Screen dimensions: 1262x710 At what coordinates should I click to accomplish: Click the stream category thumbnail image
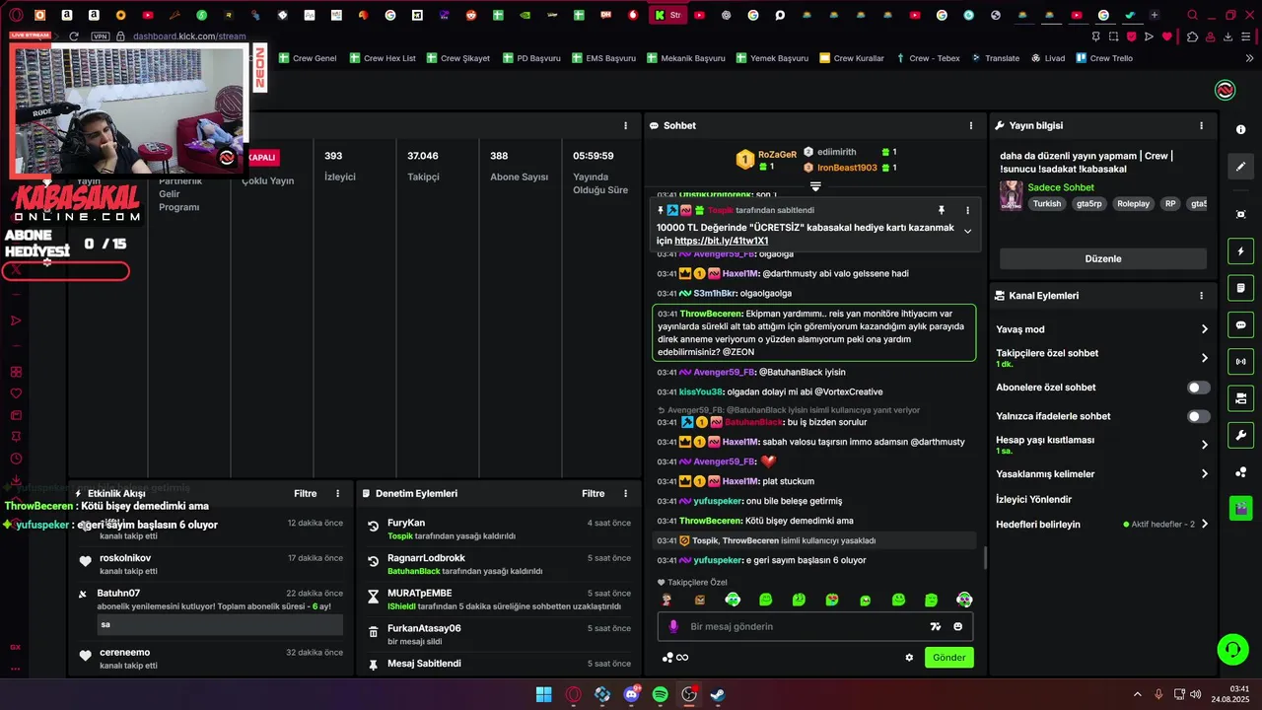(x=1011, y=195)
